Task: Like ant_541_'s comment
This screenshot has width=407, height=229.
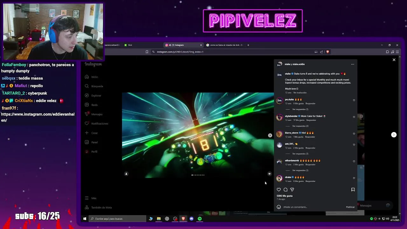Action: [x=354, y=145]
